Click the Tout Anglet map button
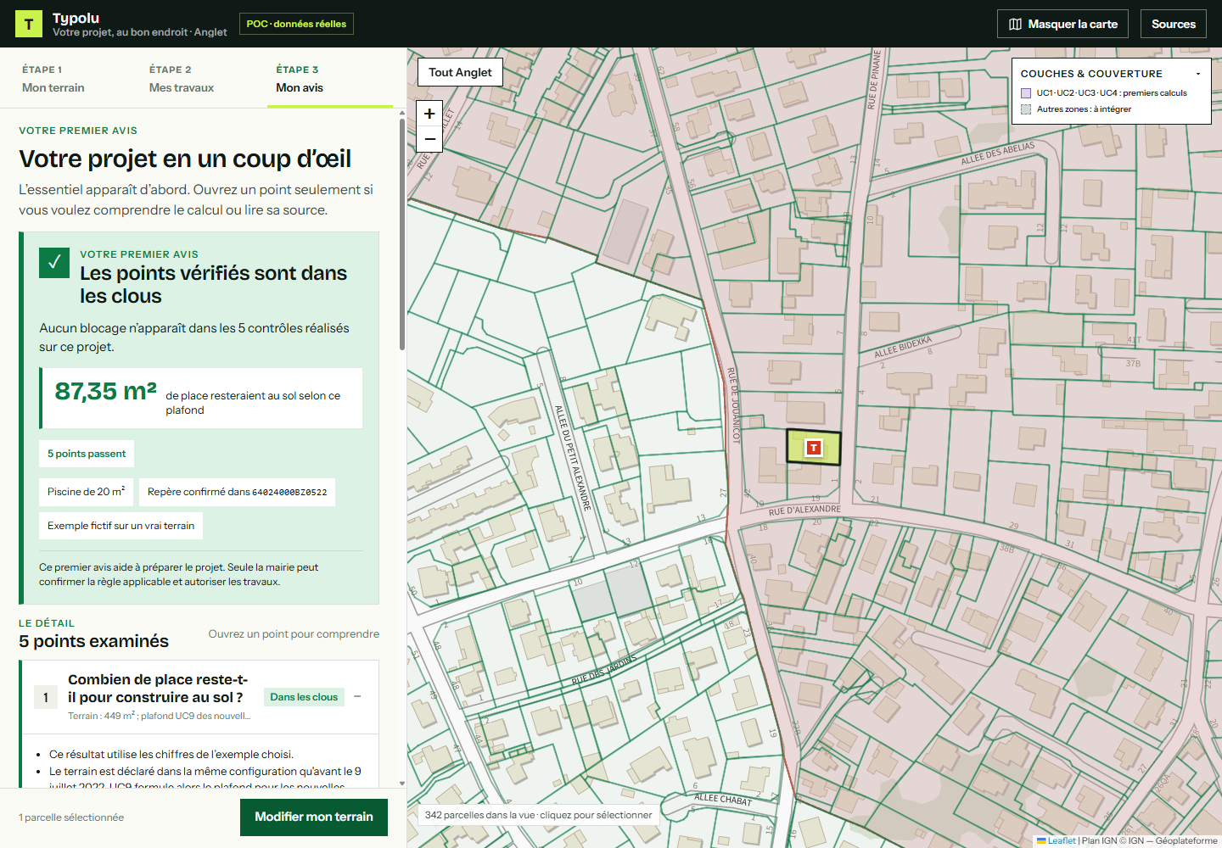The height and width of the screenshot is (848, 1222). click(x=460, y=72)
